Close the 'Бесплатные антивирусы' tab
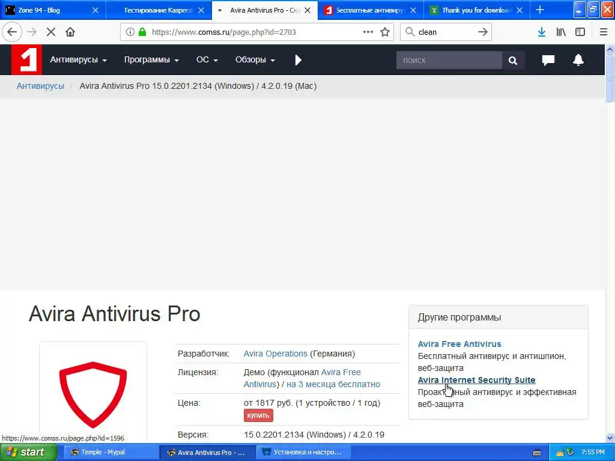 tap(413, 10)
